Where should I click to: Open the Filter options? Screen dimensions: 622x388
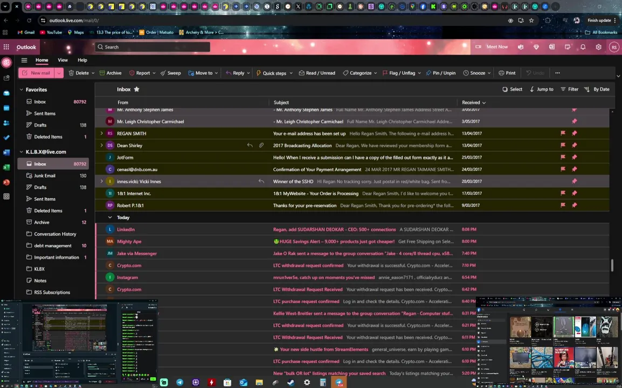[569, 89]
